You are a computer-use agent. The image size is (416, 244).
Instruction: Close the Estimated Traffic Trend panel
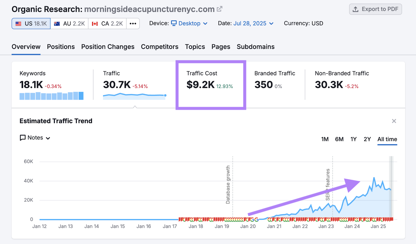coord(394,121)
